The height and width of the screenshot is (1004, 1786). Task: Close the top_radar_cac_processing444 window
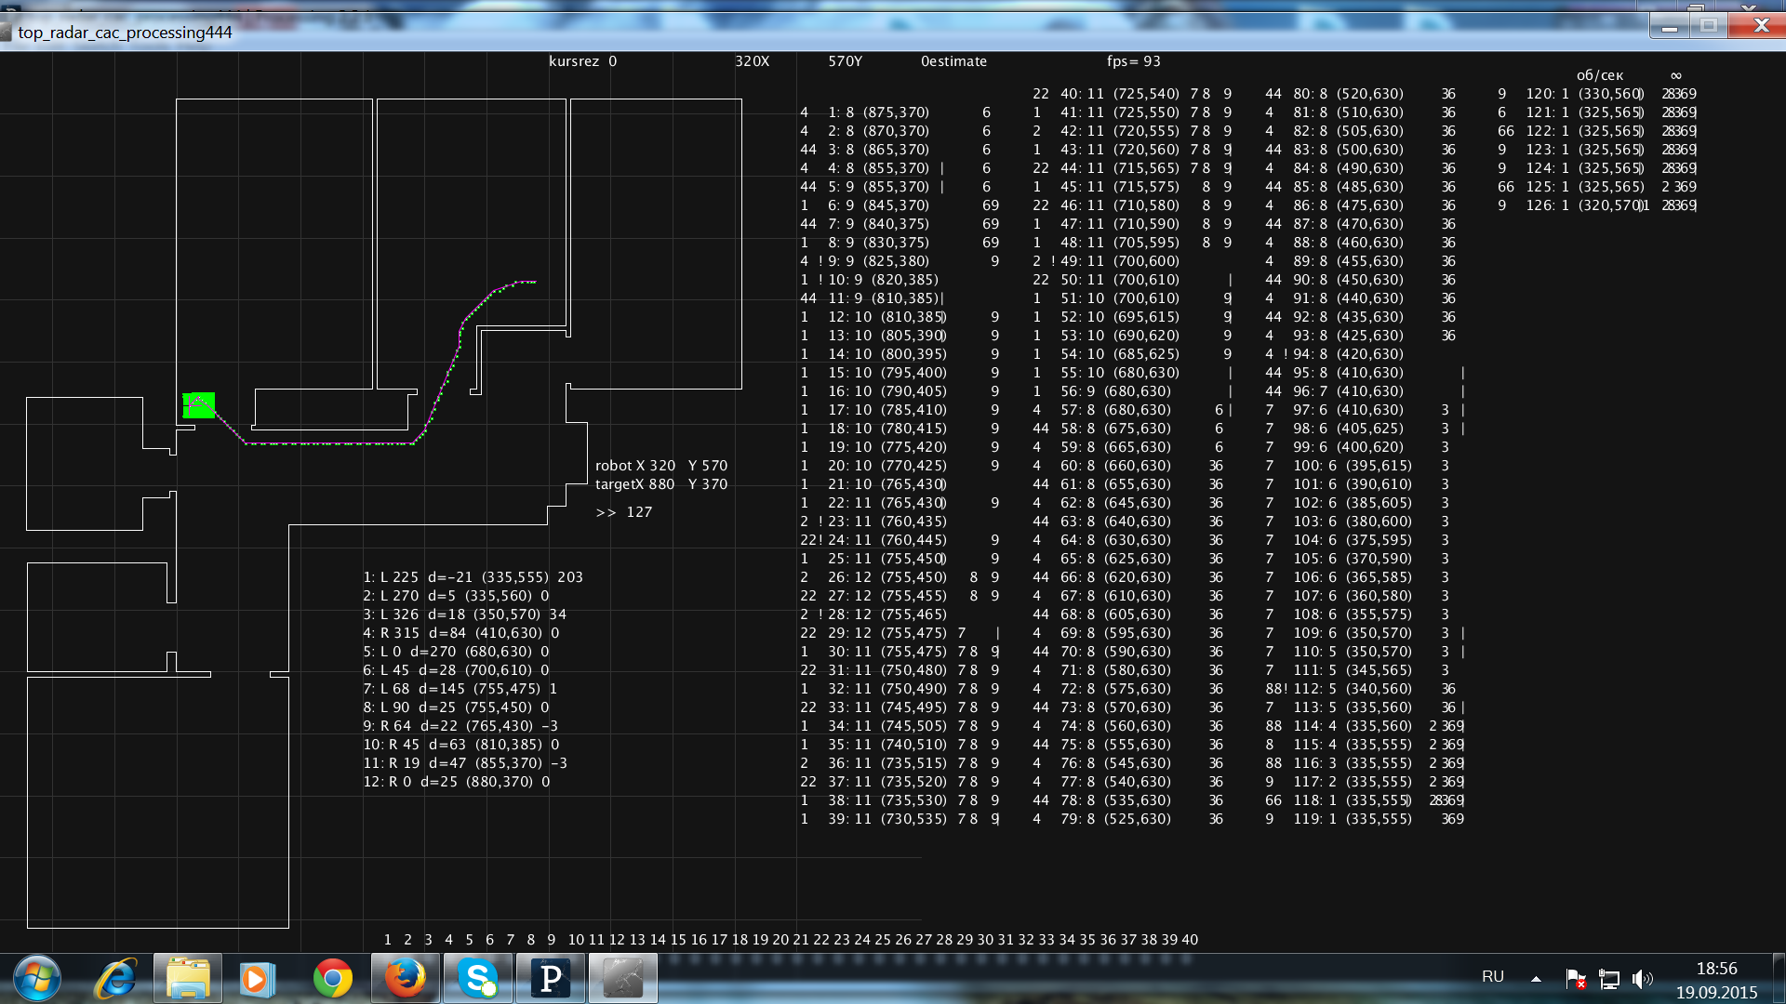[x=1759, y=26]
